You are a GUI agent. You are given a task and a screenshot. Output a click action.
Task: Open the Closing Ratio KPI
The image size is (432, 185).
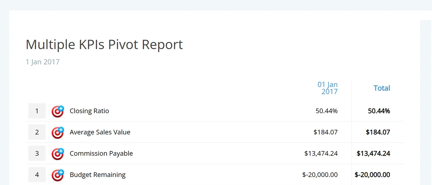[x=89, y=111]
